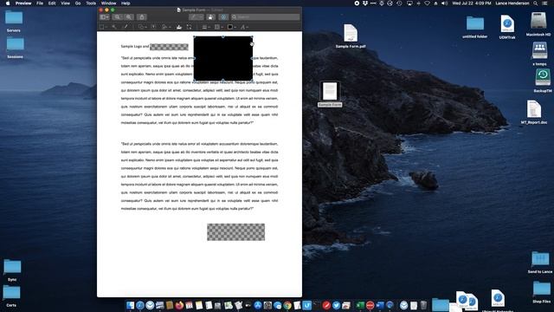Click the checkered box at page bottom
554x312 pixels.
pyautogui.click(x=235, y=232)
